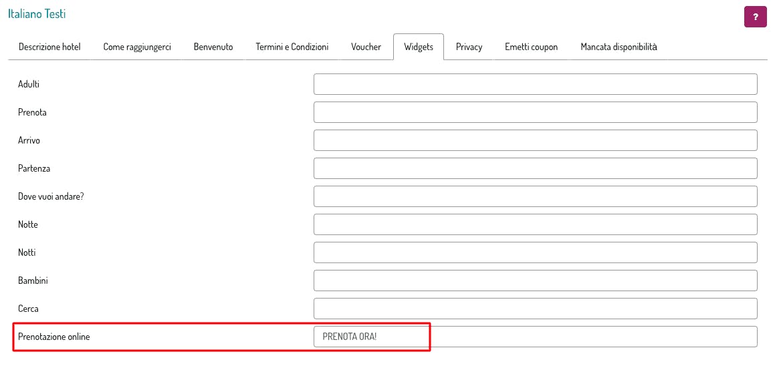Switch to Come raggiungerci tab
This screenshot has width=777, height=370.
point(137,47)
